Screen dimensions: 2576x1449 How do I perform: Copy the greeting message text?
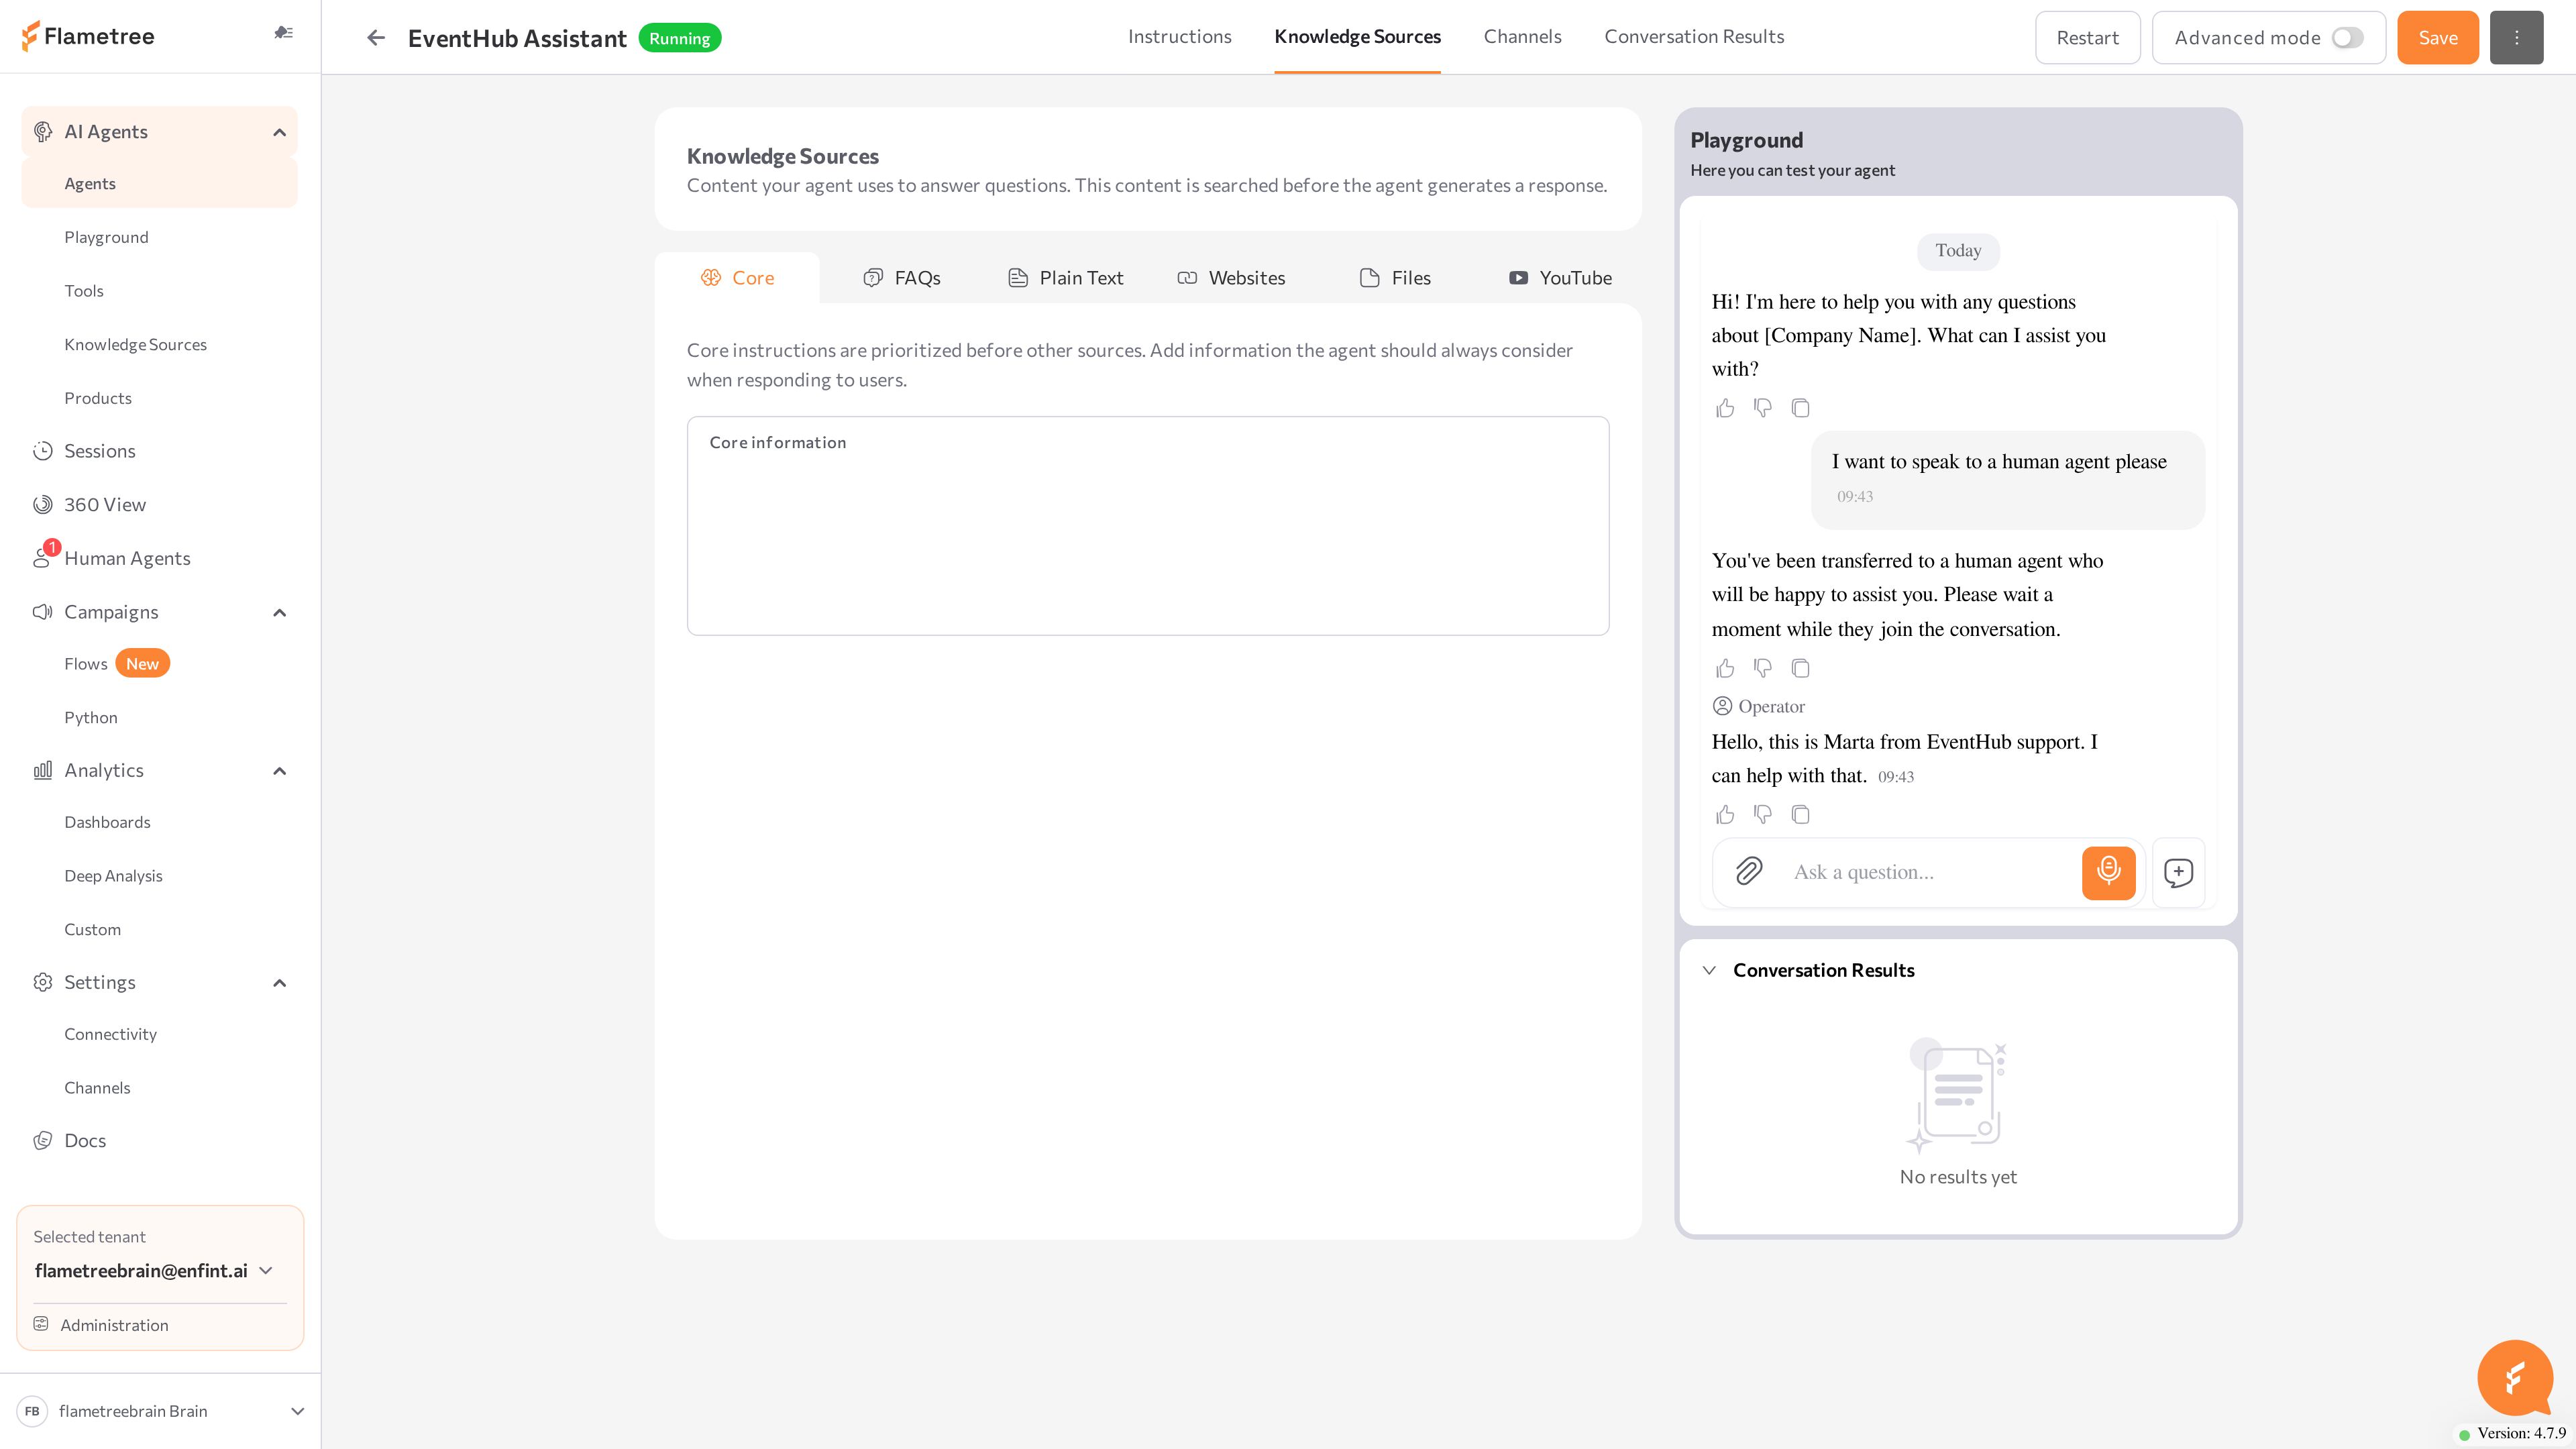[x=1800, y=408]
